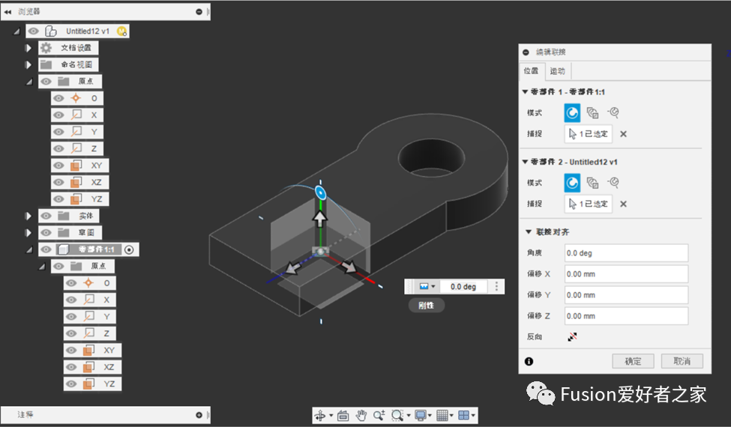Select the Orbit tool in navigation bar
731x427 pixels.
pos(320,415)
